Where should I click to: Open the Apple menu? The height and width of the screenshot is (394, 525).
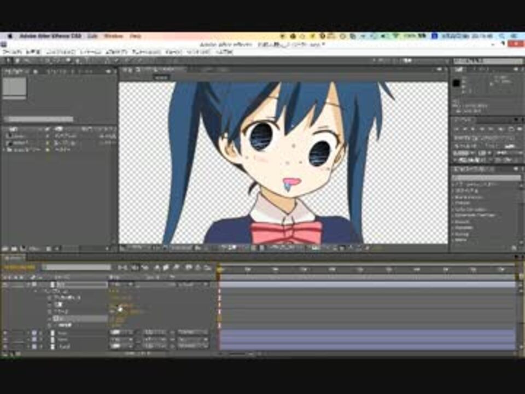pos(9,36)
